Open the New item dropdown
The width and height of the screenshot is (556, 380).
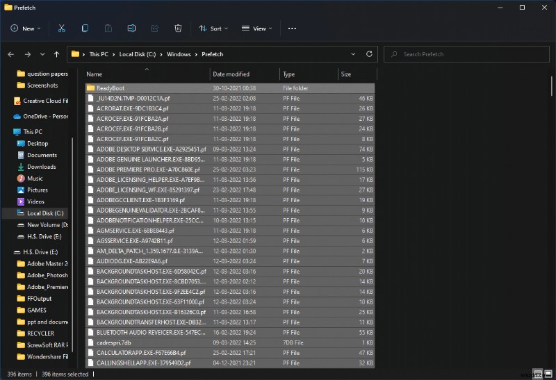[26, 28]
